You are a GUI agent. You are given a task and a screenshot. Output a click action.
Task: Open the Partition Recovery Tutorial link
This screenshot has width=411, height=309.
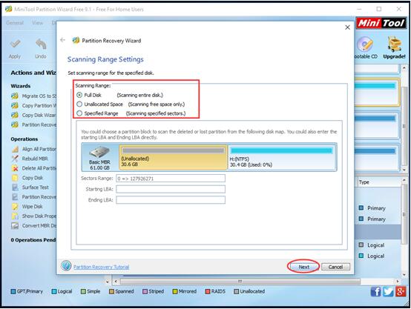[x=101, y=267]
